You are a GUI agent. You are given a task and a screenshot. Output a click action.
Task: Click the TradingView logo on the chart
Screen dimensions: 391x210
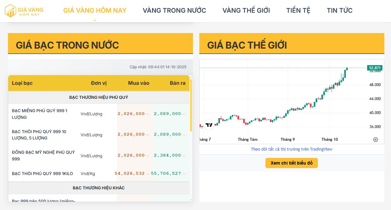(209, 125)
